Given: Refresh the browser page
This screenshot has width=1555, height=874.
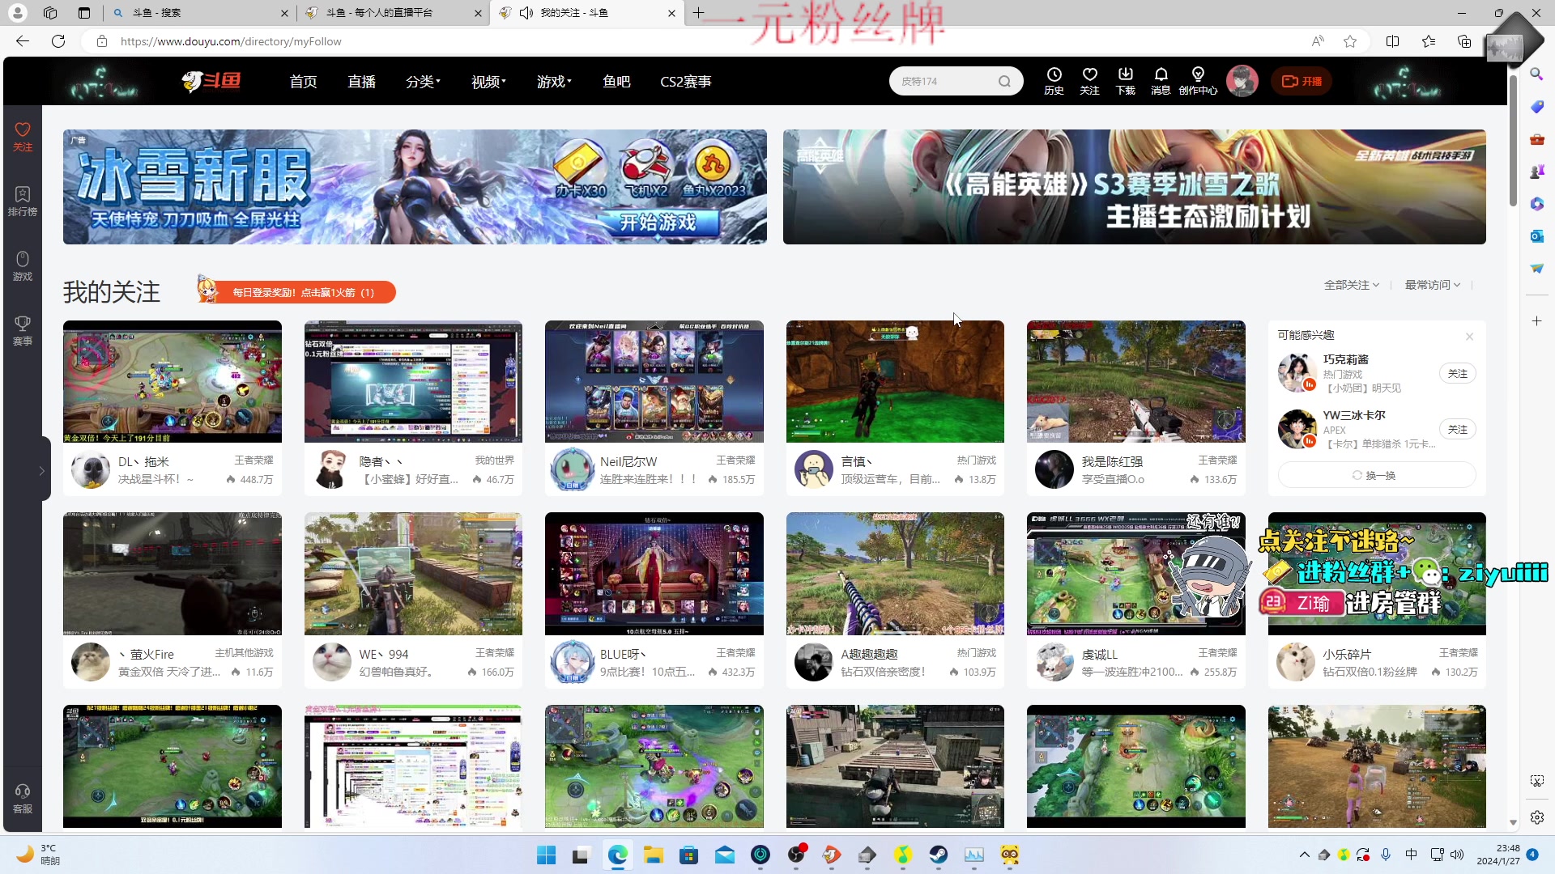Looking at the screenshot, I should click(x=58, y=41).
